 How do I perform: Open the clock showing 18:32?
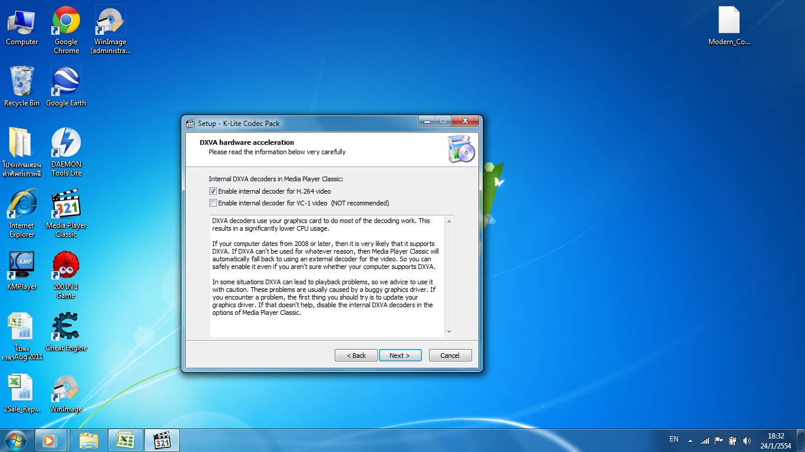(x=776, y=441)
